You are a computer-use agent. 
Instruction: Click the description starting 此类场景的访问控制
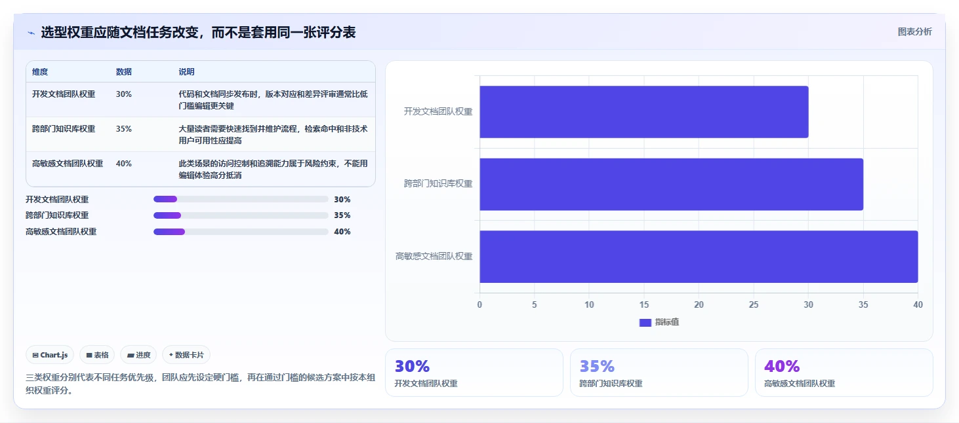(273, 170)
